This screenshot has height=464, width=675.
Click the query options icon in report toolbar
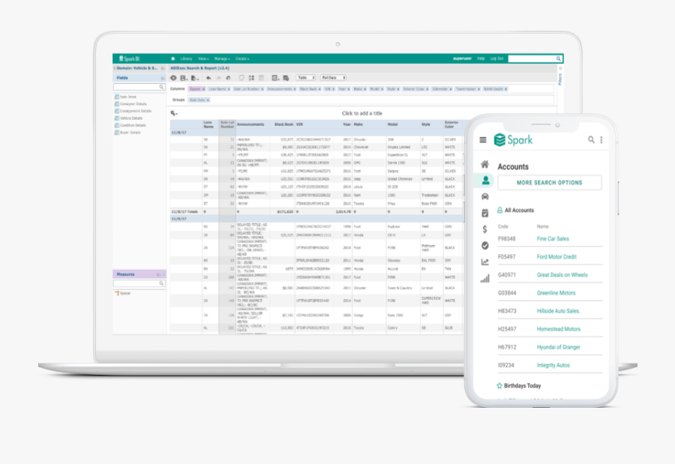(x=275, y=78)
